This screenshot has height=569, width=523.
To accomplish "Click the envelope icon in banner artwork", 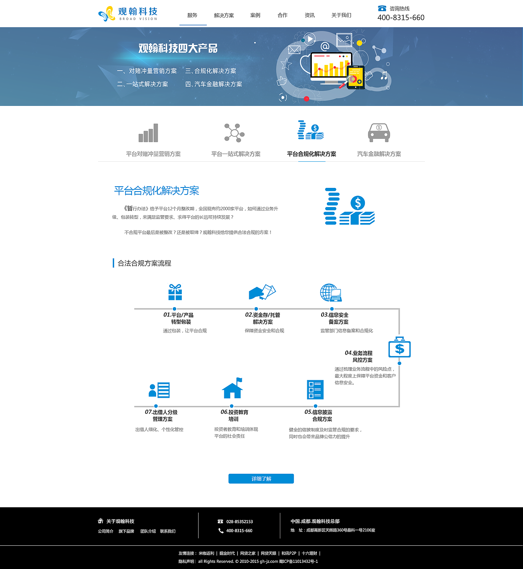I will (x=294, y=50).
